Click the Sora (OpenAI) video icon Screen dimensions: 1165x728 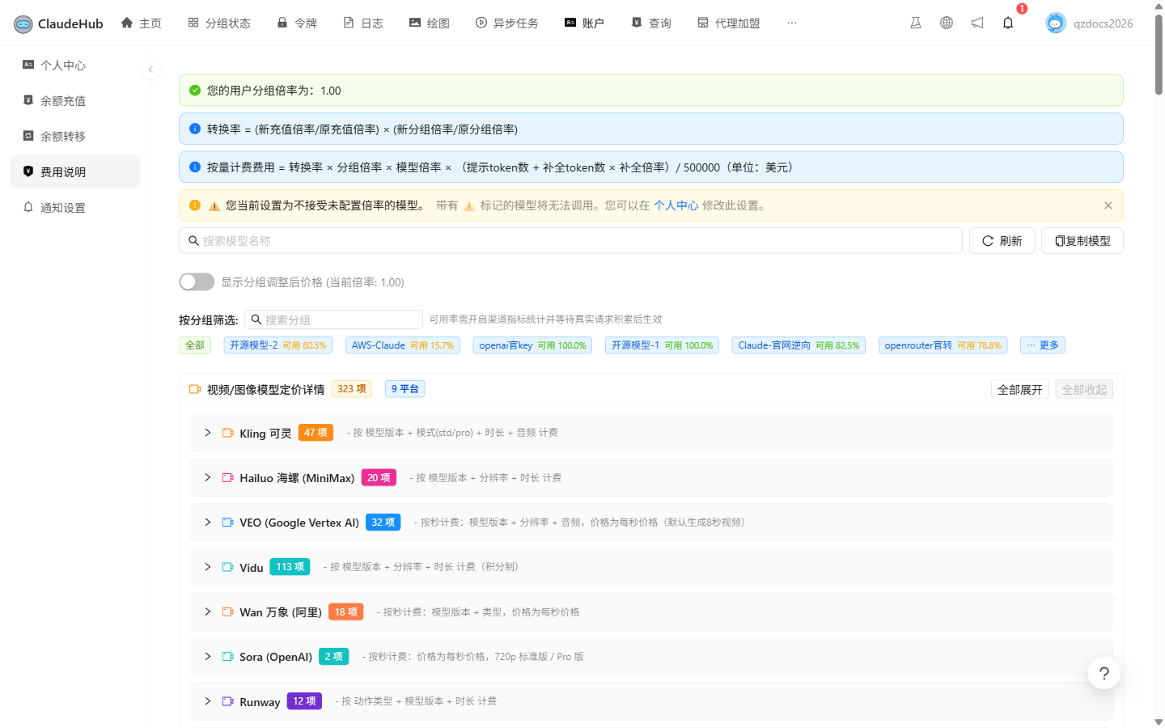coord(228,657)
